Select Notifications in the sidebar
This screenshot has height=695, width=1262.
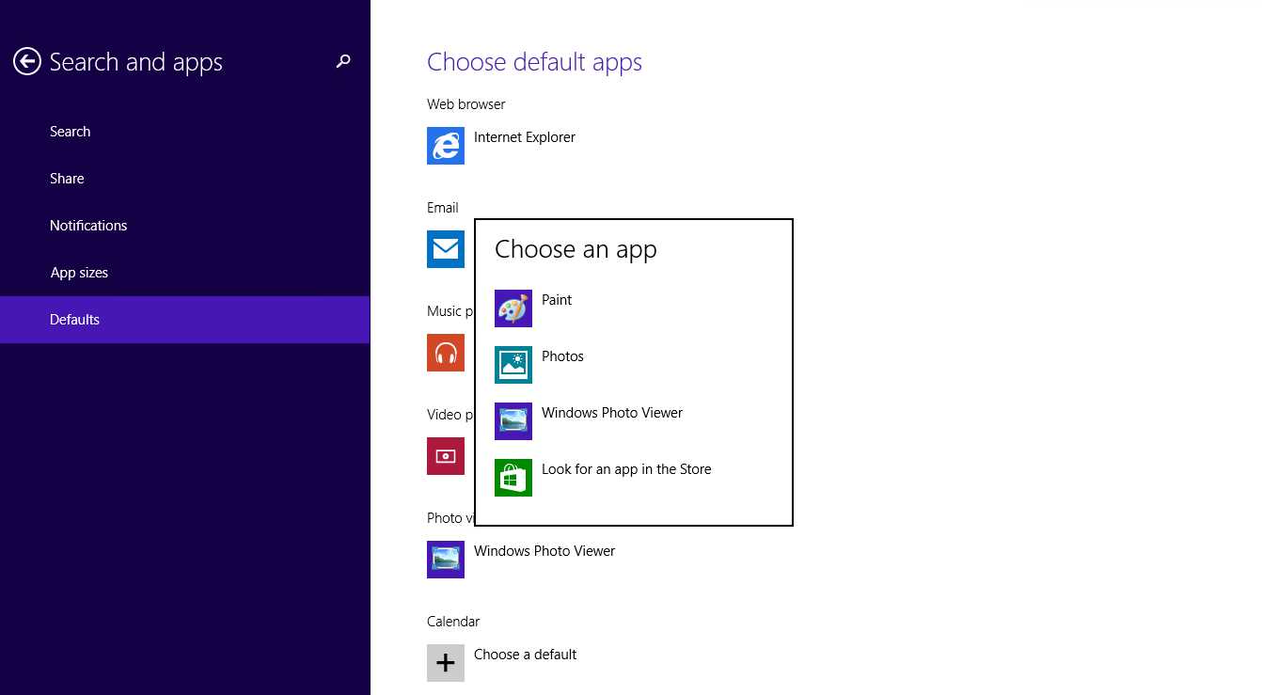click(184, 226)
